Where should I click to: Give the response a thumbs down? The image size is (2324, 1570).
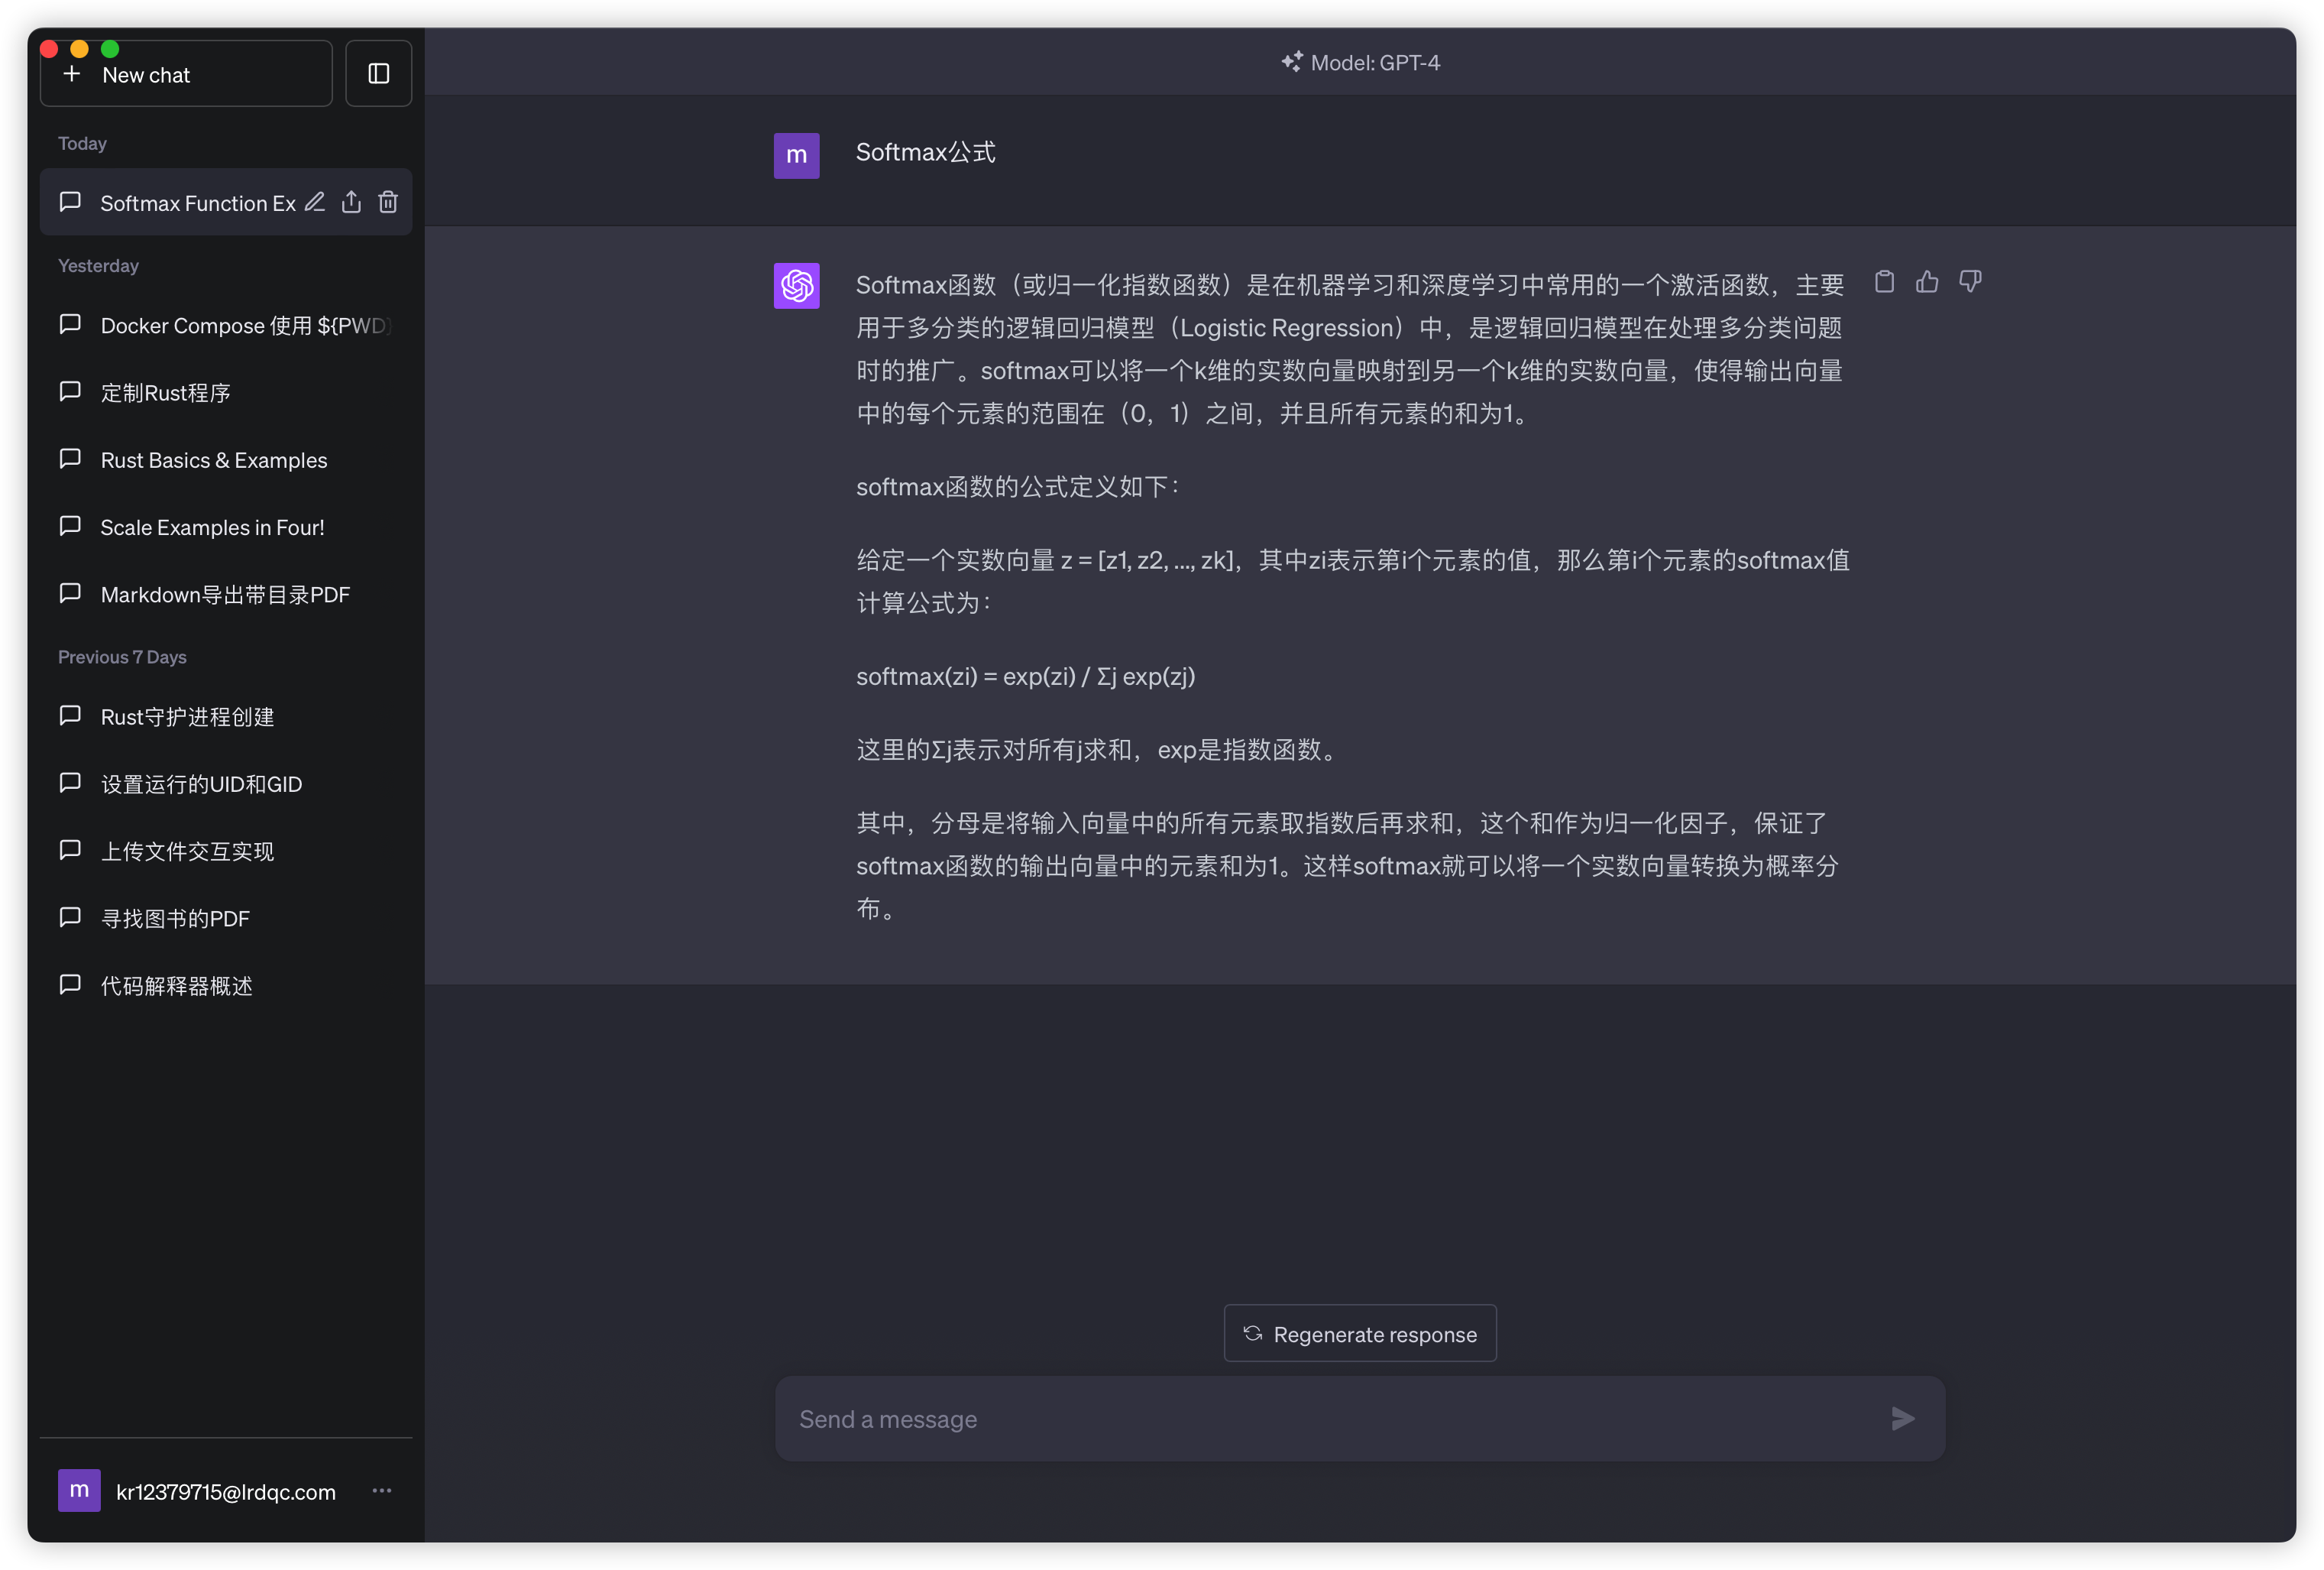[x=1970, y=282]
